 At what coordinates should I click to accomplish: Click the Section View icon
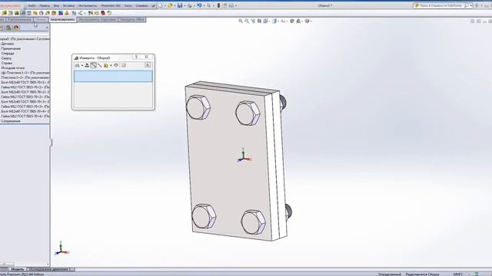pos(260,21)
